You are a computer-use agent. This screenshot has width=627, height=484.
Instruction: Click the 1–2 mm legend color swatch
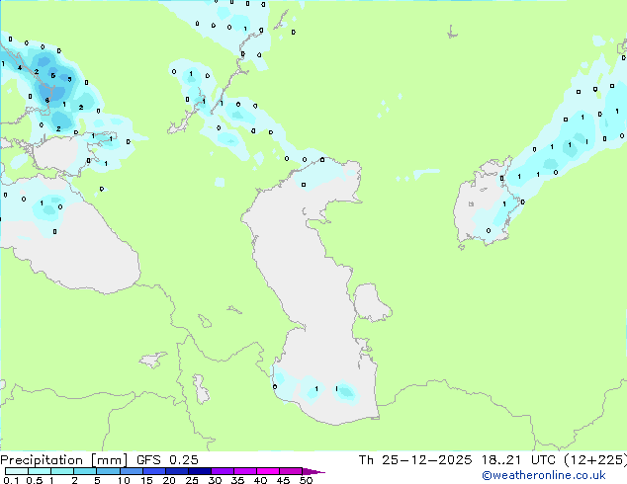pos(62,471)
